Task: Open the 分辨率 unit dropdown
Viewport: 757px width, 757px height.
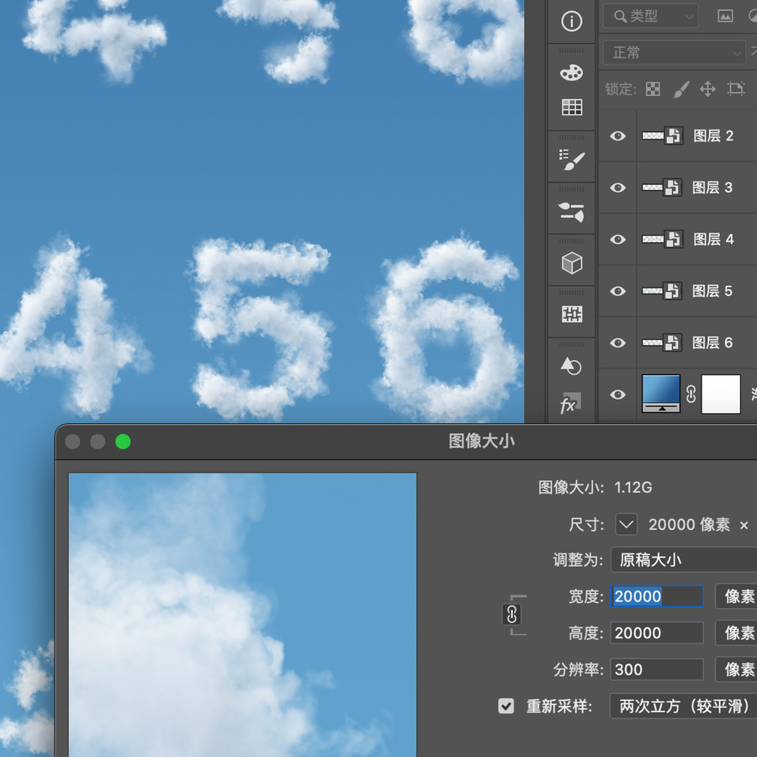Action: 736,670
